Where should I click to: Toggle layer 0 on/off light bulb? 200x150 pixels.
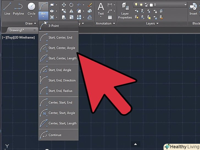[x=136, y=5]
